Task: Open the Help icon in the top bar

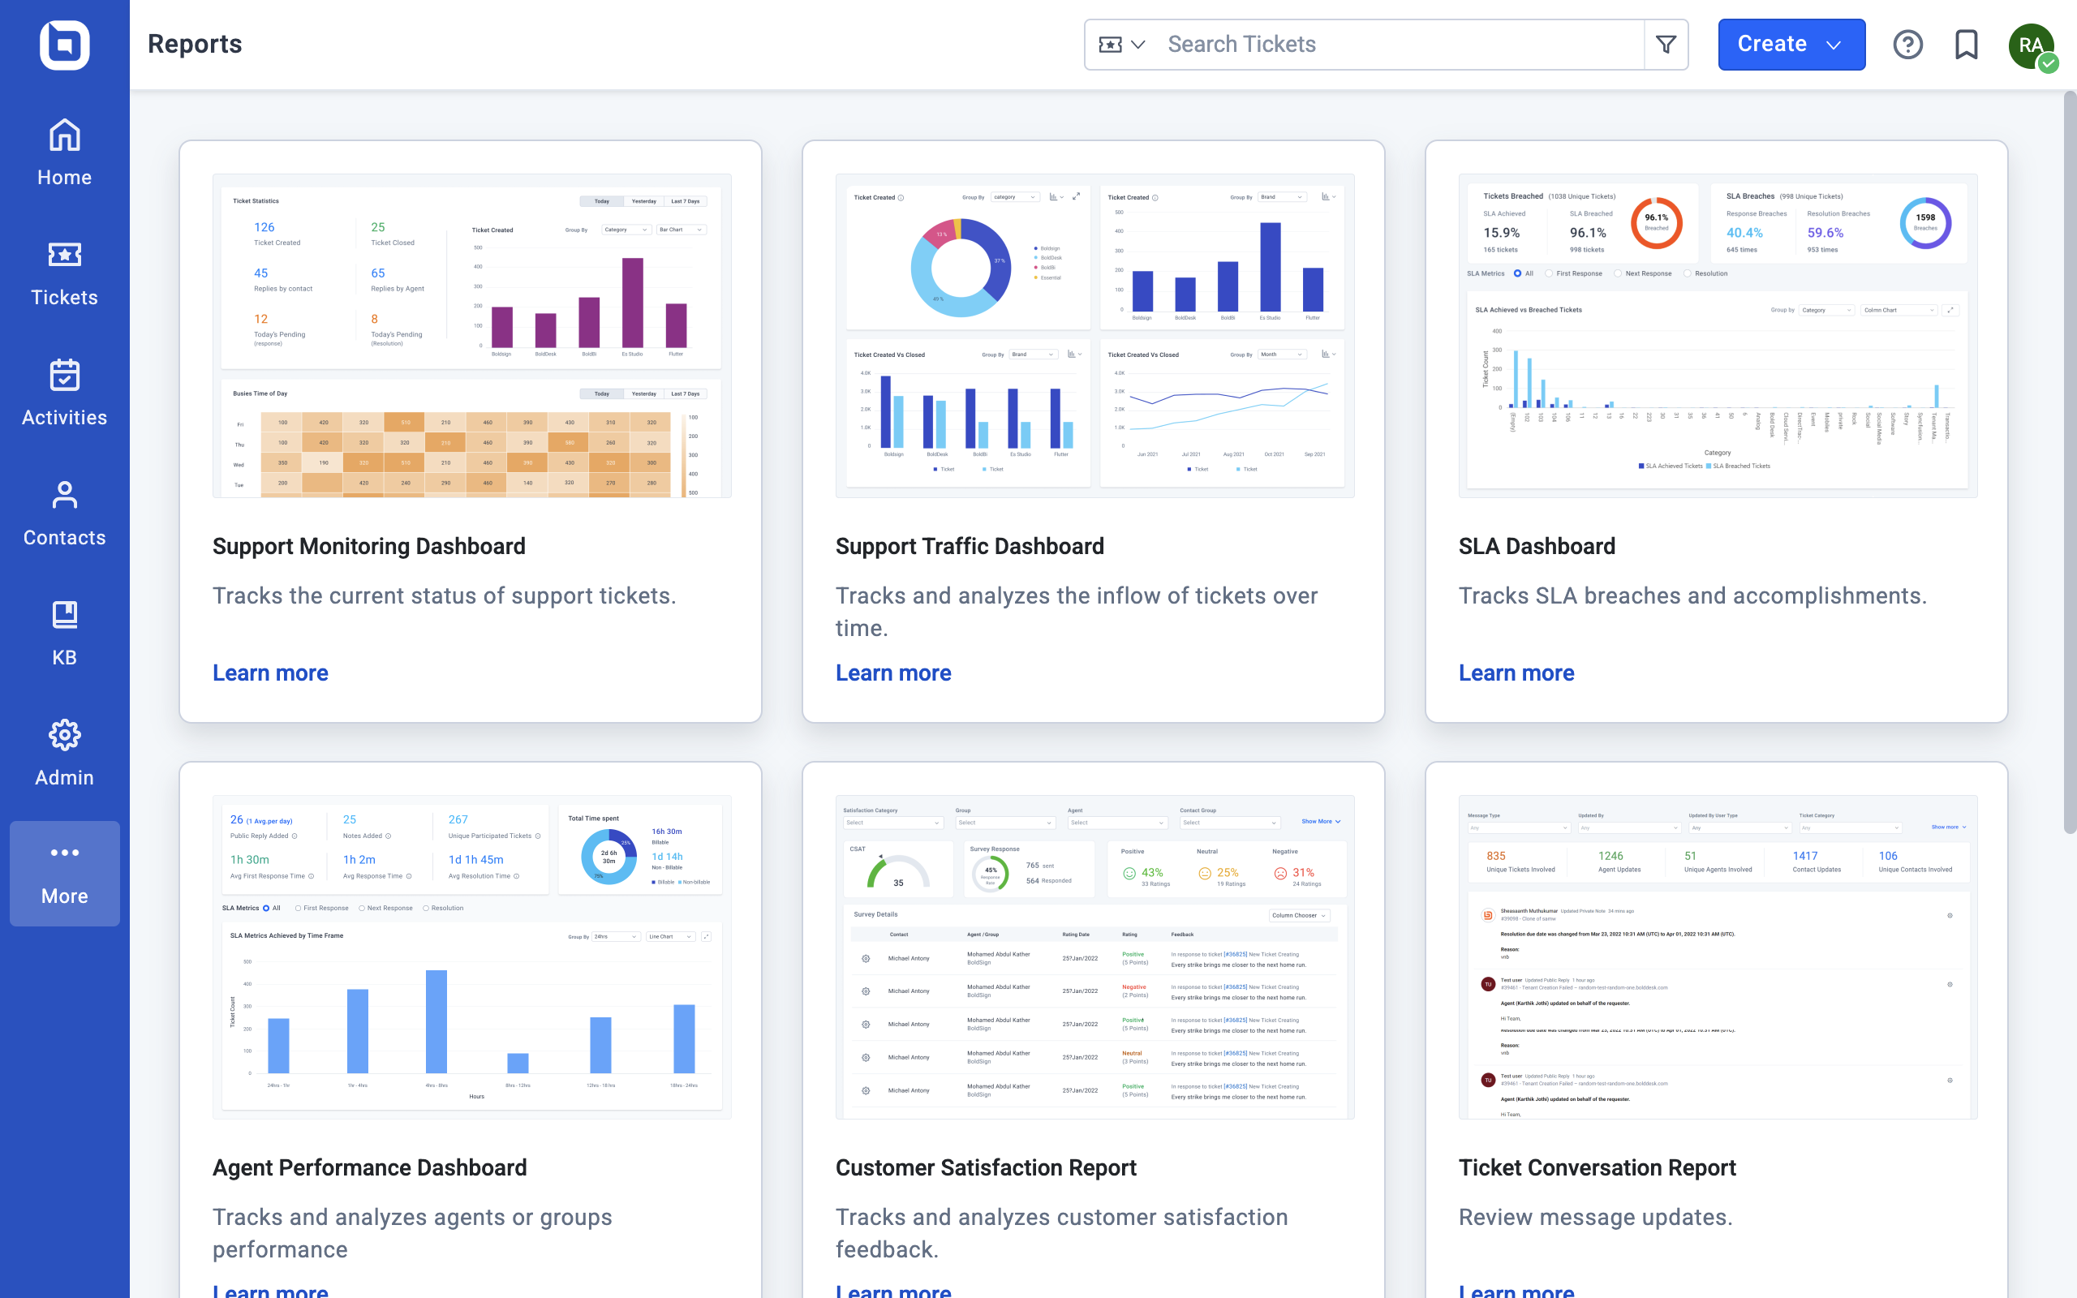Action: point(1908,45)
